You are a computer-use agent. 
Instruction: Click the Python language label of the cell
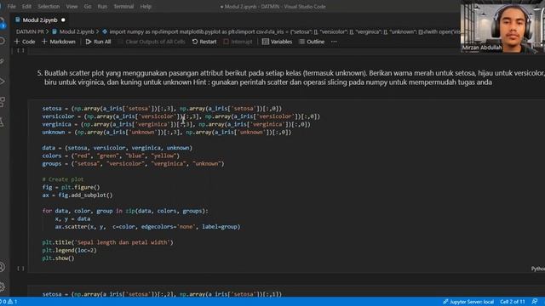click(x=537, y=269)
